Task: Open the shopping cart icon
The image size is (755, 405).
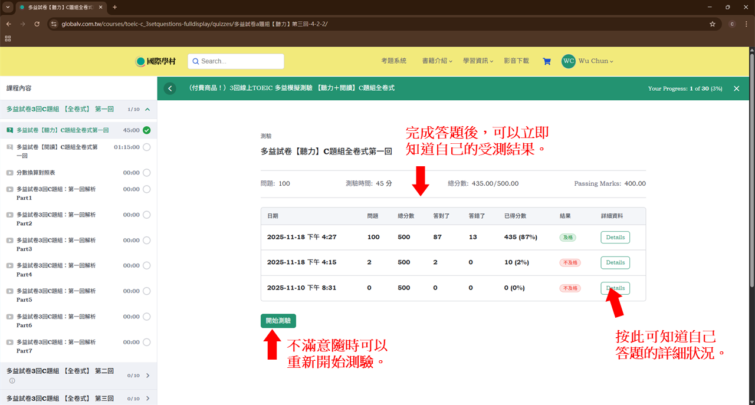Action: point(547,61)
